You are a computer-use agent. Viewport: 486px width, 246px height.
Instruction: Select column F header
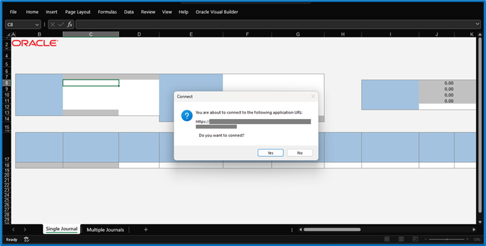pyautogui.click(x=248, y=34)
